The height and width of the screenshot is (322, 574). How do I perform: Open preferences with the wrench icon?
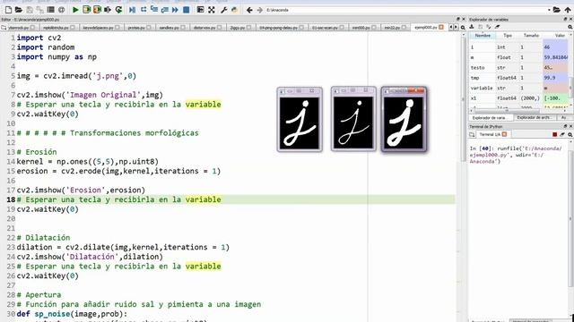[223, 10]
